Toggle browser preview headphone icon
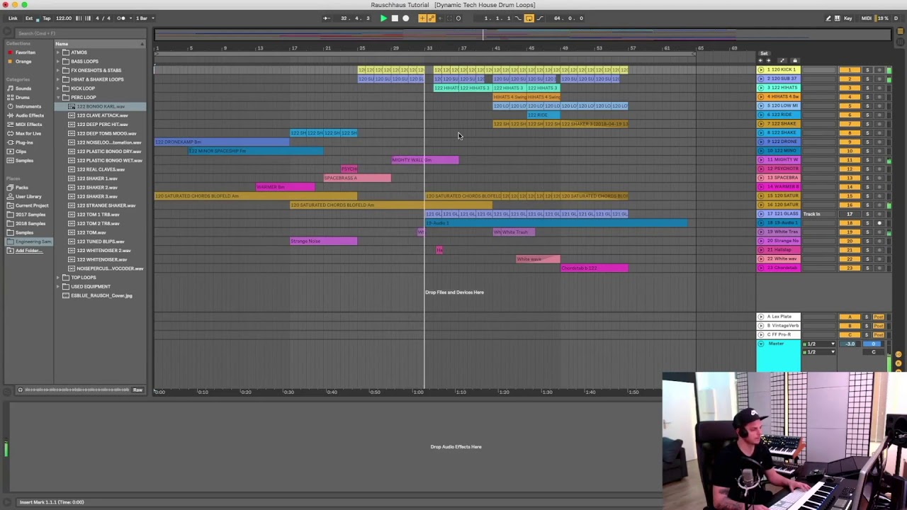The image size is (907, 510). 20,390
